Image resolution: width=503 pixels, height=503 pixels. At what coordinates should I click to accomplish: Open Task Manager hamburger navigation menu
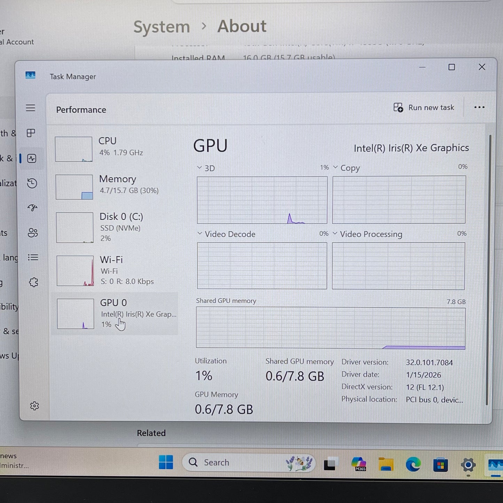point(31,108)
